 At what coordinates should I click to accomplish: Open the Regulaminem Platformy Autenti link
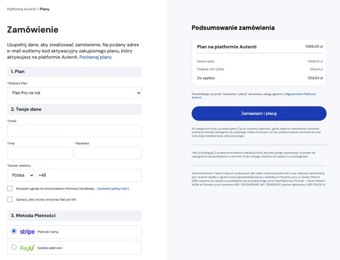pos(254,95)
